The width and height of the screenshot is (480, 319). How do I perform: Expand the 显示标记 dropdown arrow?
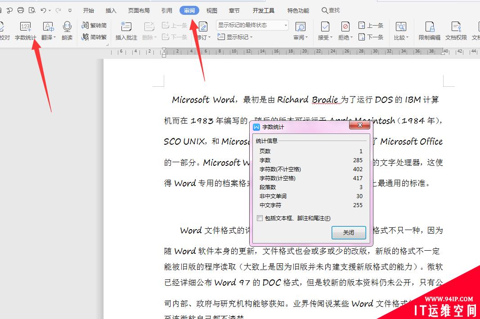(x=251, y=37)
